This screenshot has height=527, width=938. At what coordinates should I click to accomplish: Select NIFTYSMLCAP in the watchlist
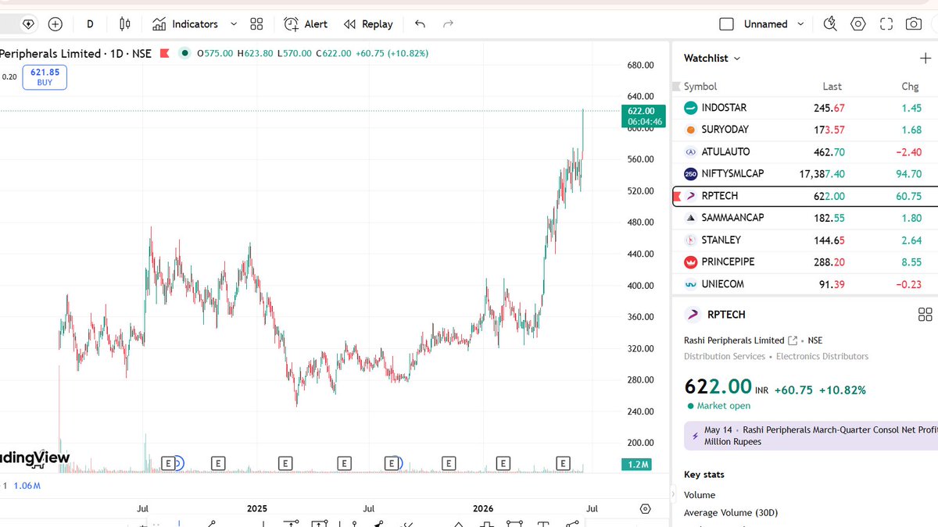click(x=805, y=173)
